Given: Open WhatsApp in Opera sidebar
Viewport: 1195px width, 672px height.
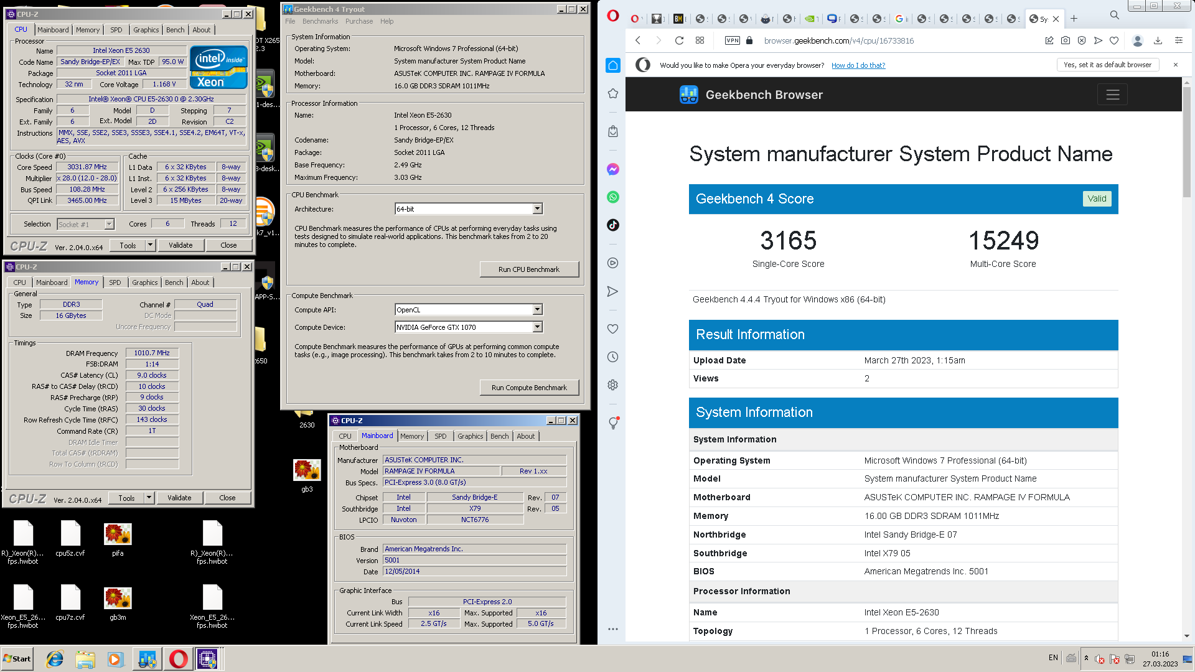Looking at the screenshot, I should 613,197.
